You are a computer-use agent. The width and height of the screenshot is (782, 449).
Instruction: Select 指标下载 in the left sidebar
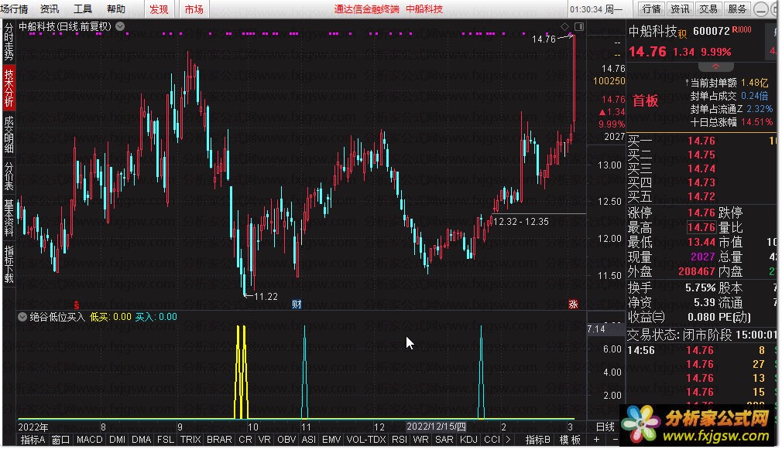[x=9, y=264]
